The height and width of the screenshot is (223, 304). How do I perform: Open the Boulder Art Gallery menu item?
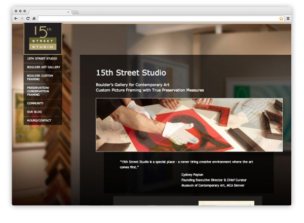pyautogui.click(x=43, y=67)
